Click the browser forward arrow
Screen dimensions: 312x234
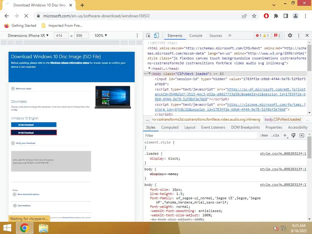pyautogui.click(x=16, y=16)
